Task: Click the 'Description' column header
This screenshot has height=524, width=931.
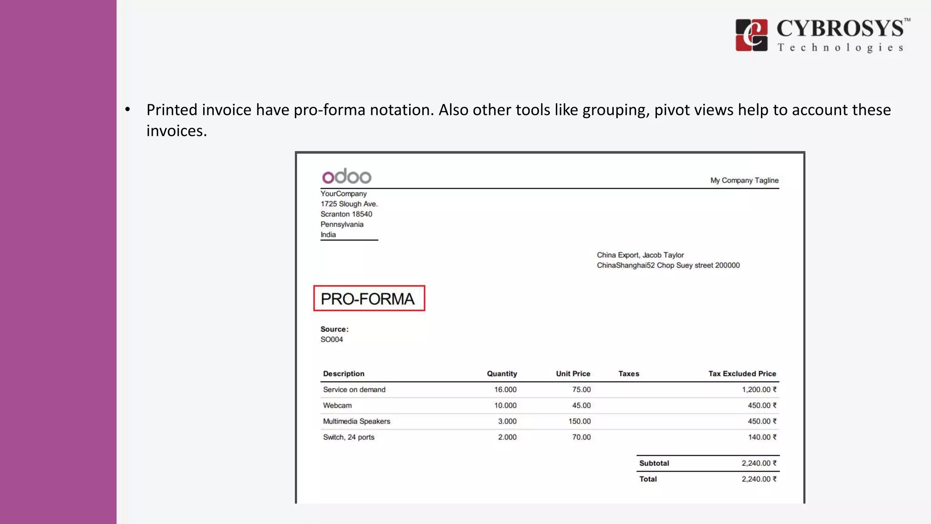Action: 344,373
